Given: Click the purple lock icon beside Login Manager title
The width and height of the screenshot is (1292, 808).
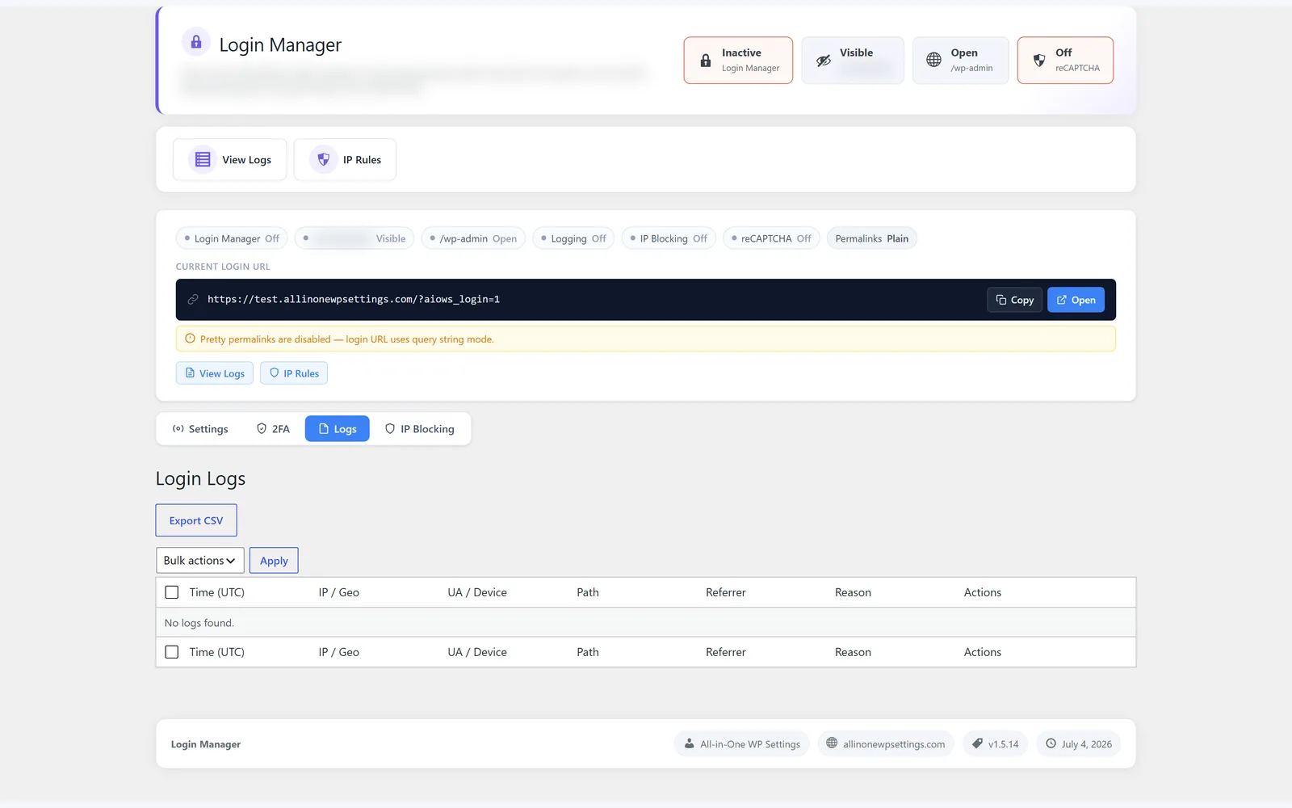Looking at the screenshot, I should 196,42.
